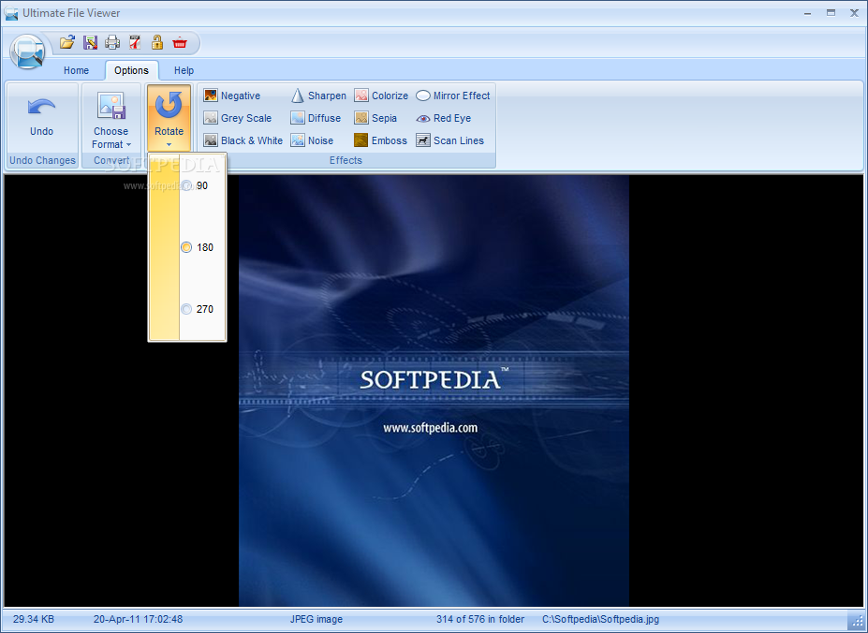Open the application orb menu button
Screen dimensions: 868x633
click(x=26, y=52)
